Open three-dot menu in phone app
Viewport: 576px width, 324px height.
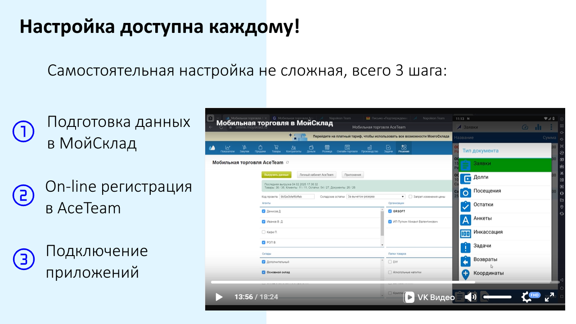click(551, 127)
